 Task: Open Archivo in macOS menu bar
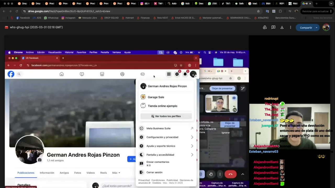click(30, 52)
